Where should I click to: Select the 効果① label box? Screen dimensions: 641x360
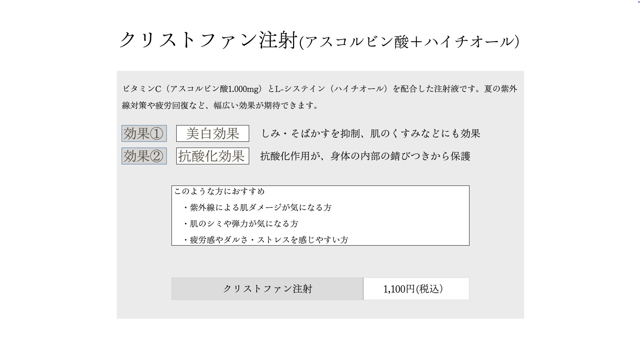(x=144, y=133)
